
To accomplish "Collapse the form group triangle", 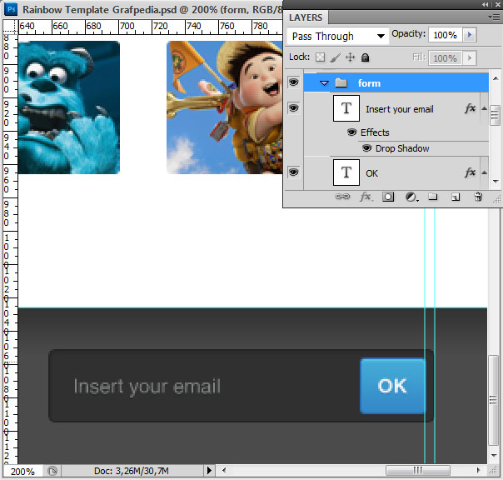I will pos(324,83).
